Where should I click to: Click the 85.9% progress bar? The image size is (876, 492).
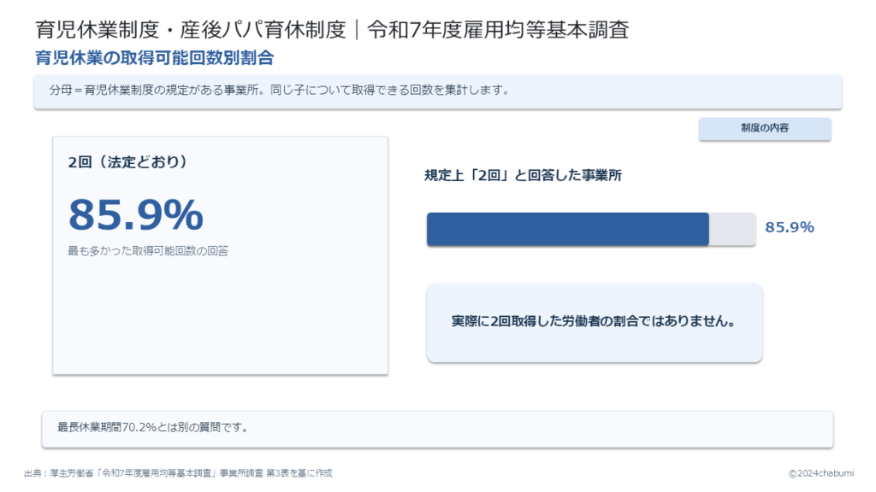(591, 229)
